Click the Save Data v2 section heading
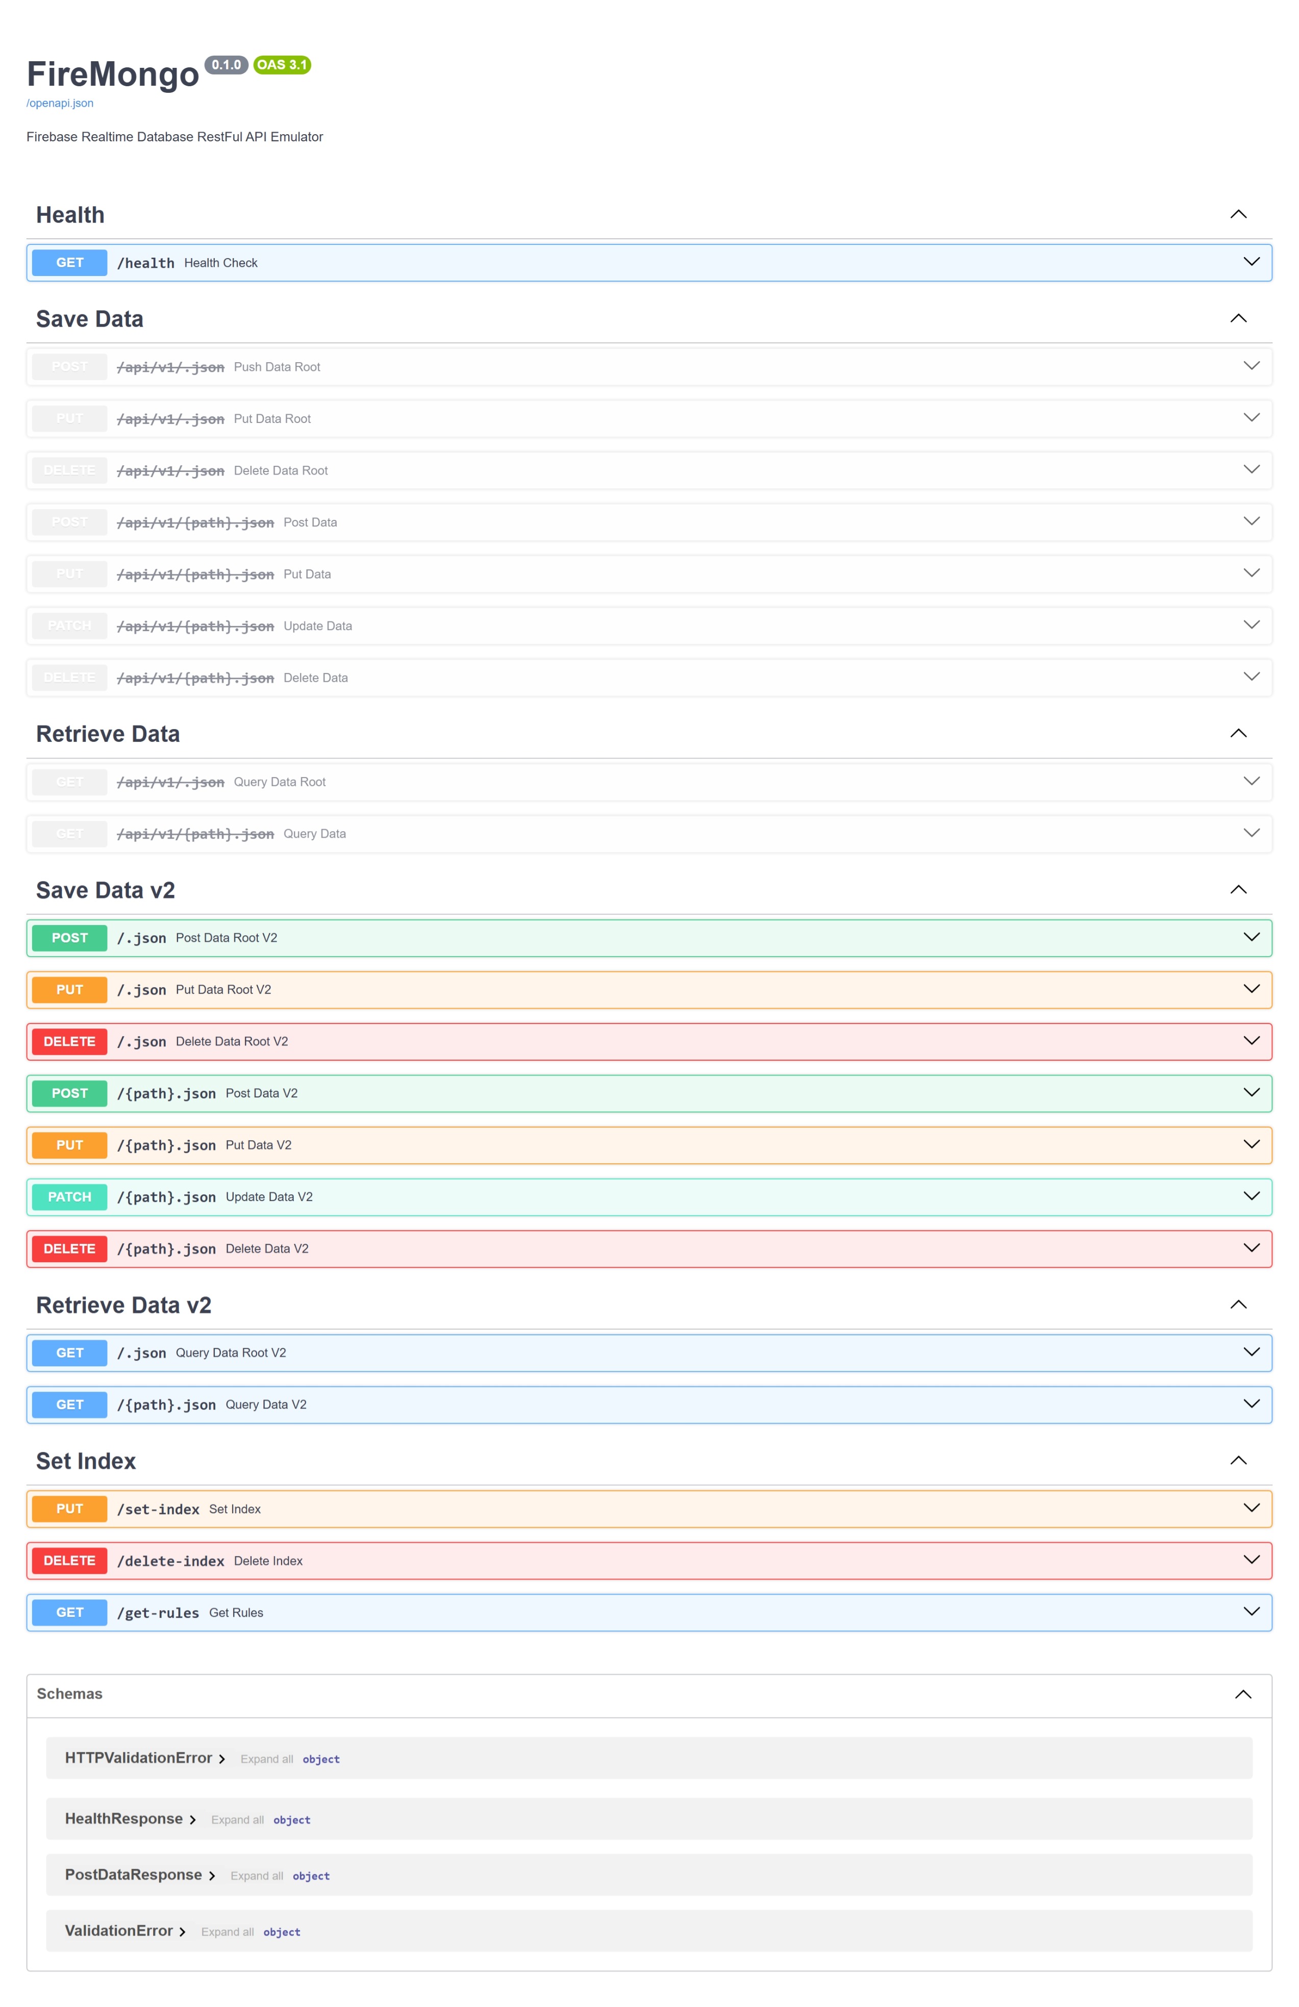This screenshot has height=2007, width=1299. coord(106,891)
